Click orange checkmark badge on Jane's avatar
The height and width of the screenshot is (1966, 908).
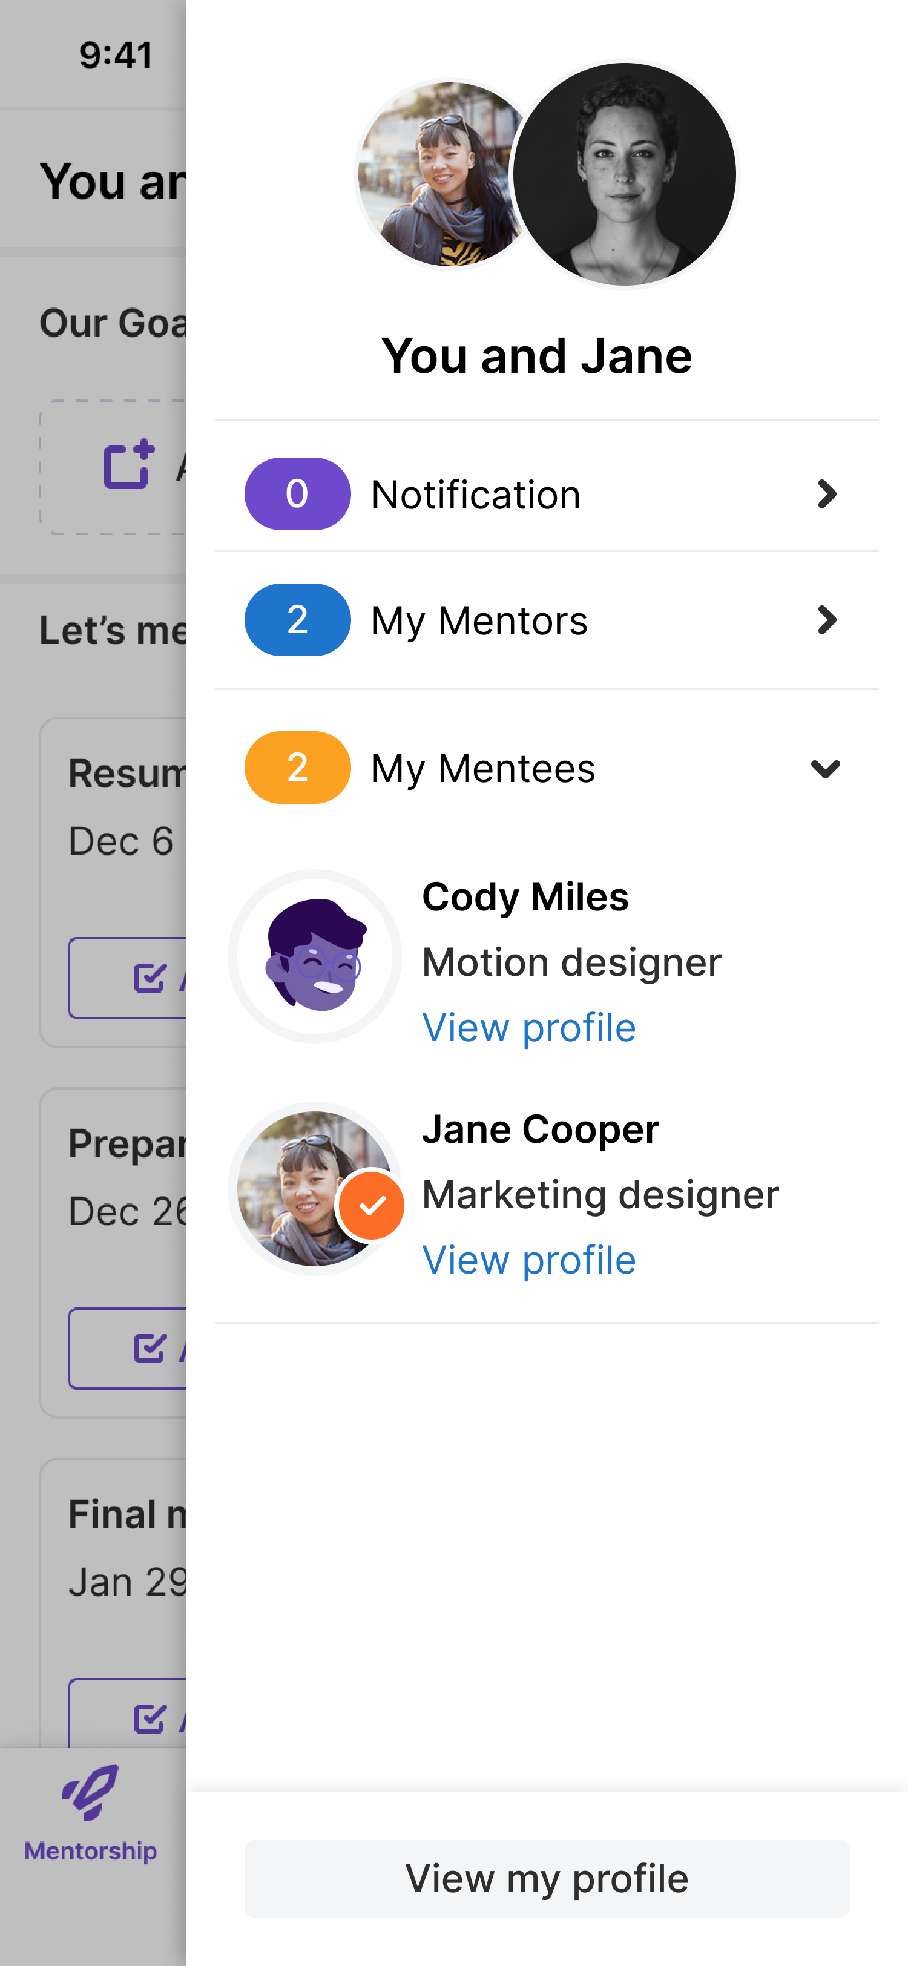click(372, 1205)
